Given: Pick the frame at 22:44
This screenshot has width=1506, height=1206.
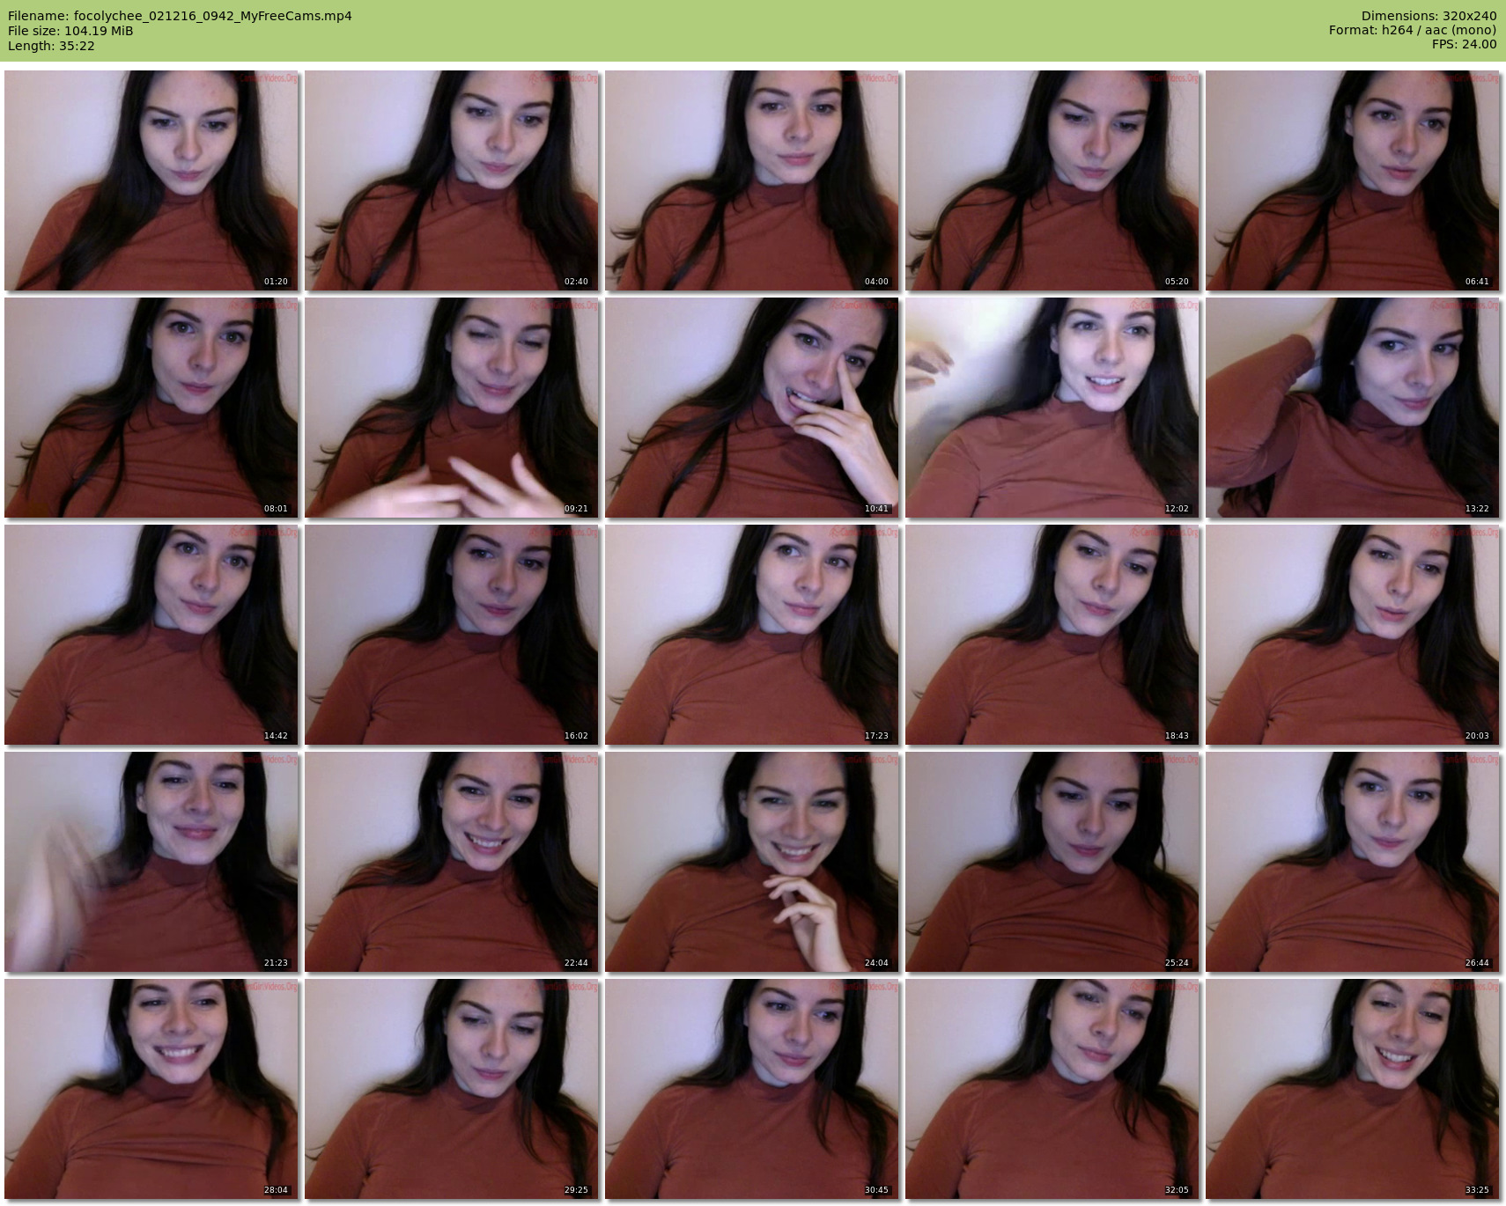Looking at the screenshot, I should point(452,862).
